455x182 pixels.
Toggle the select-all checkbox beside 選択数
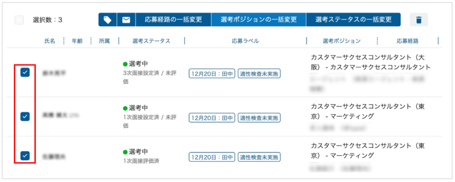pos(19,20)
